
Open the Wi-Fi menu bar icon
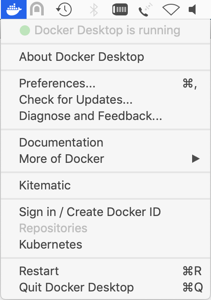171,9
